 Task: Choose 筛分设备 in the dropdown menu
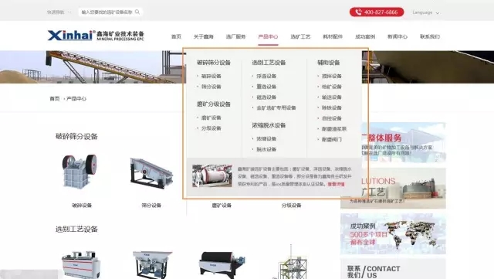click(211, 87)
